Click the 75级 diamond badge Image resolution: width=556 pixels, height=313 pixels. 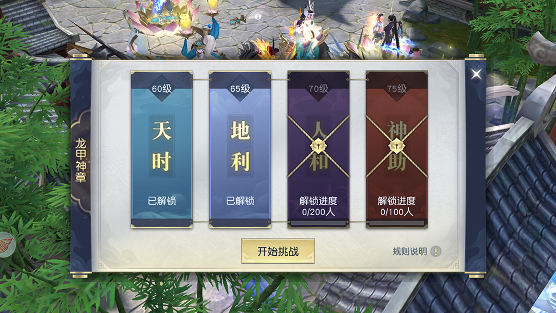(397, 88)
